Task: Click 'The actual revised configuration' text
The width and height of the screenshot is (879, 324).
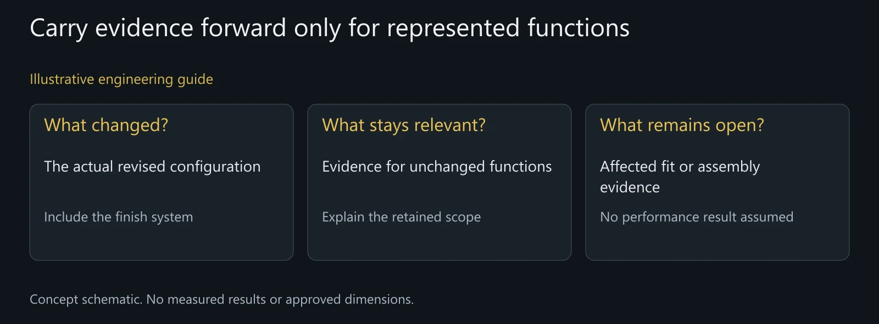Action: click(152, 167)
